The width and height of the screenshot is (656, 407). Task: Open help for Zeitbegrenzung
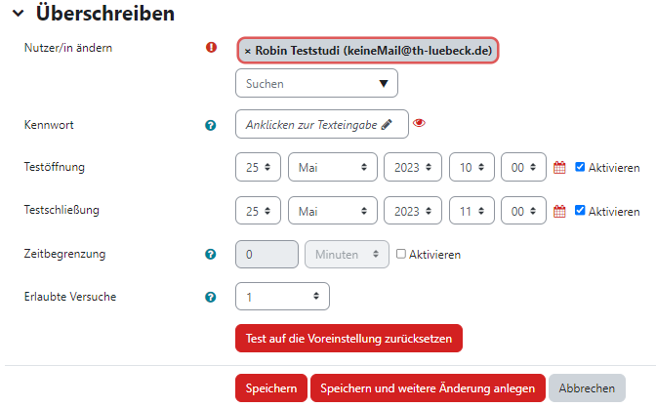tap(211, 254)
